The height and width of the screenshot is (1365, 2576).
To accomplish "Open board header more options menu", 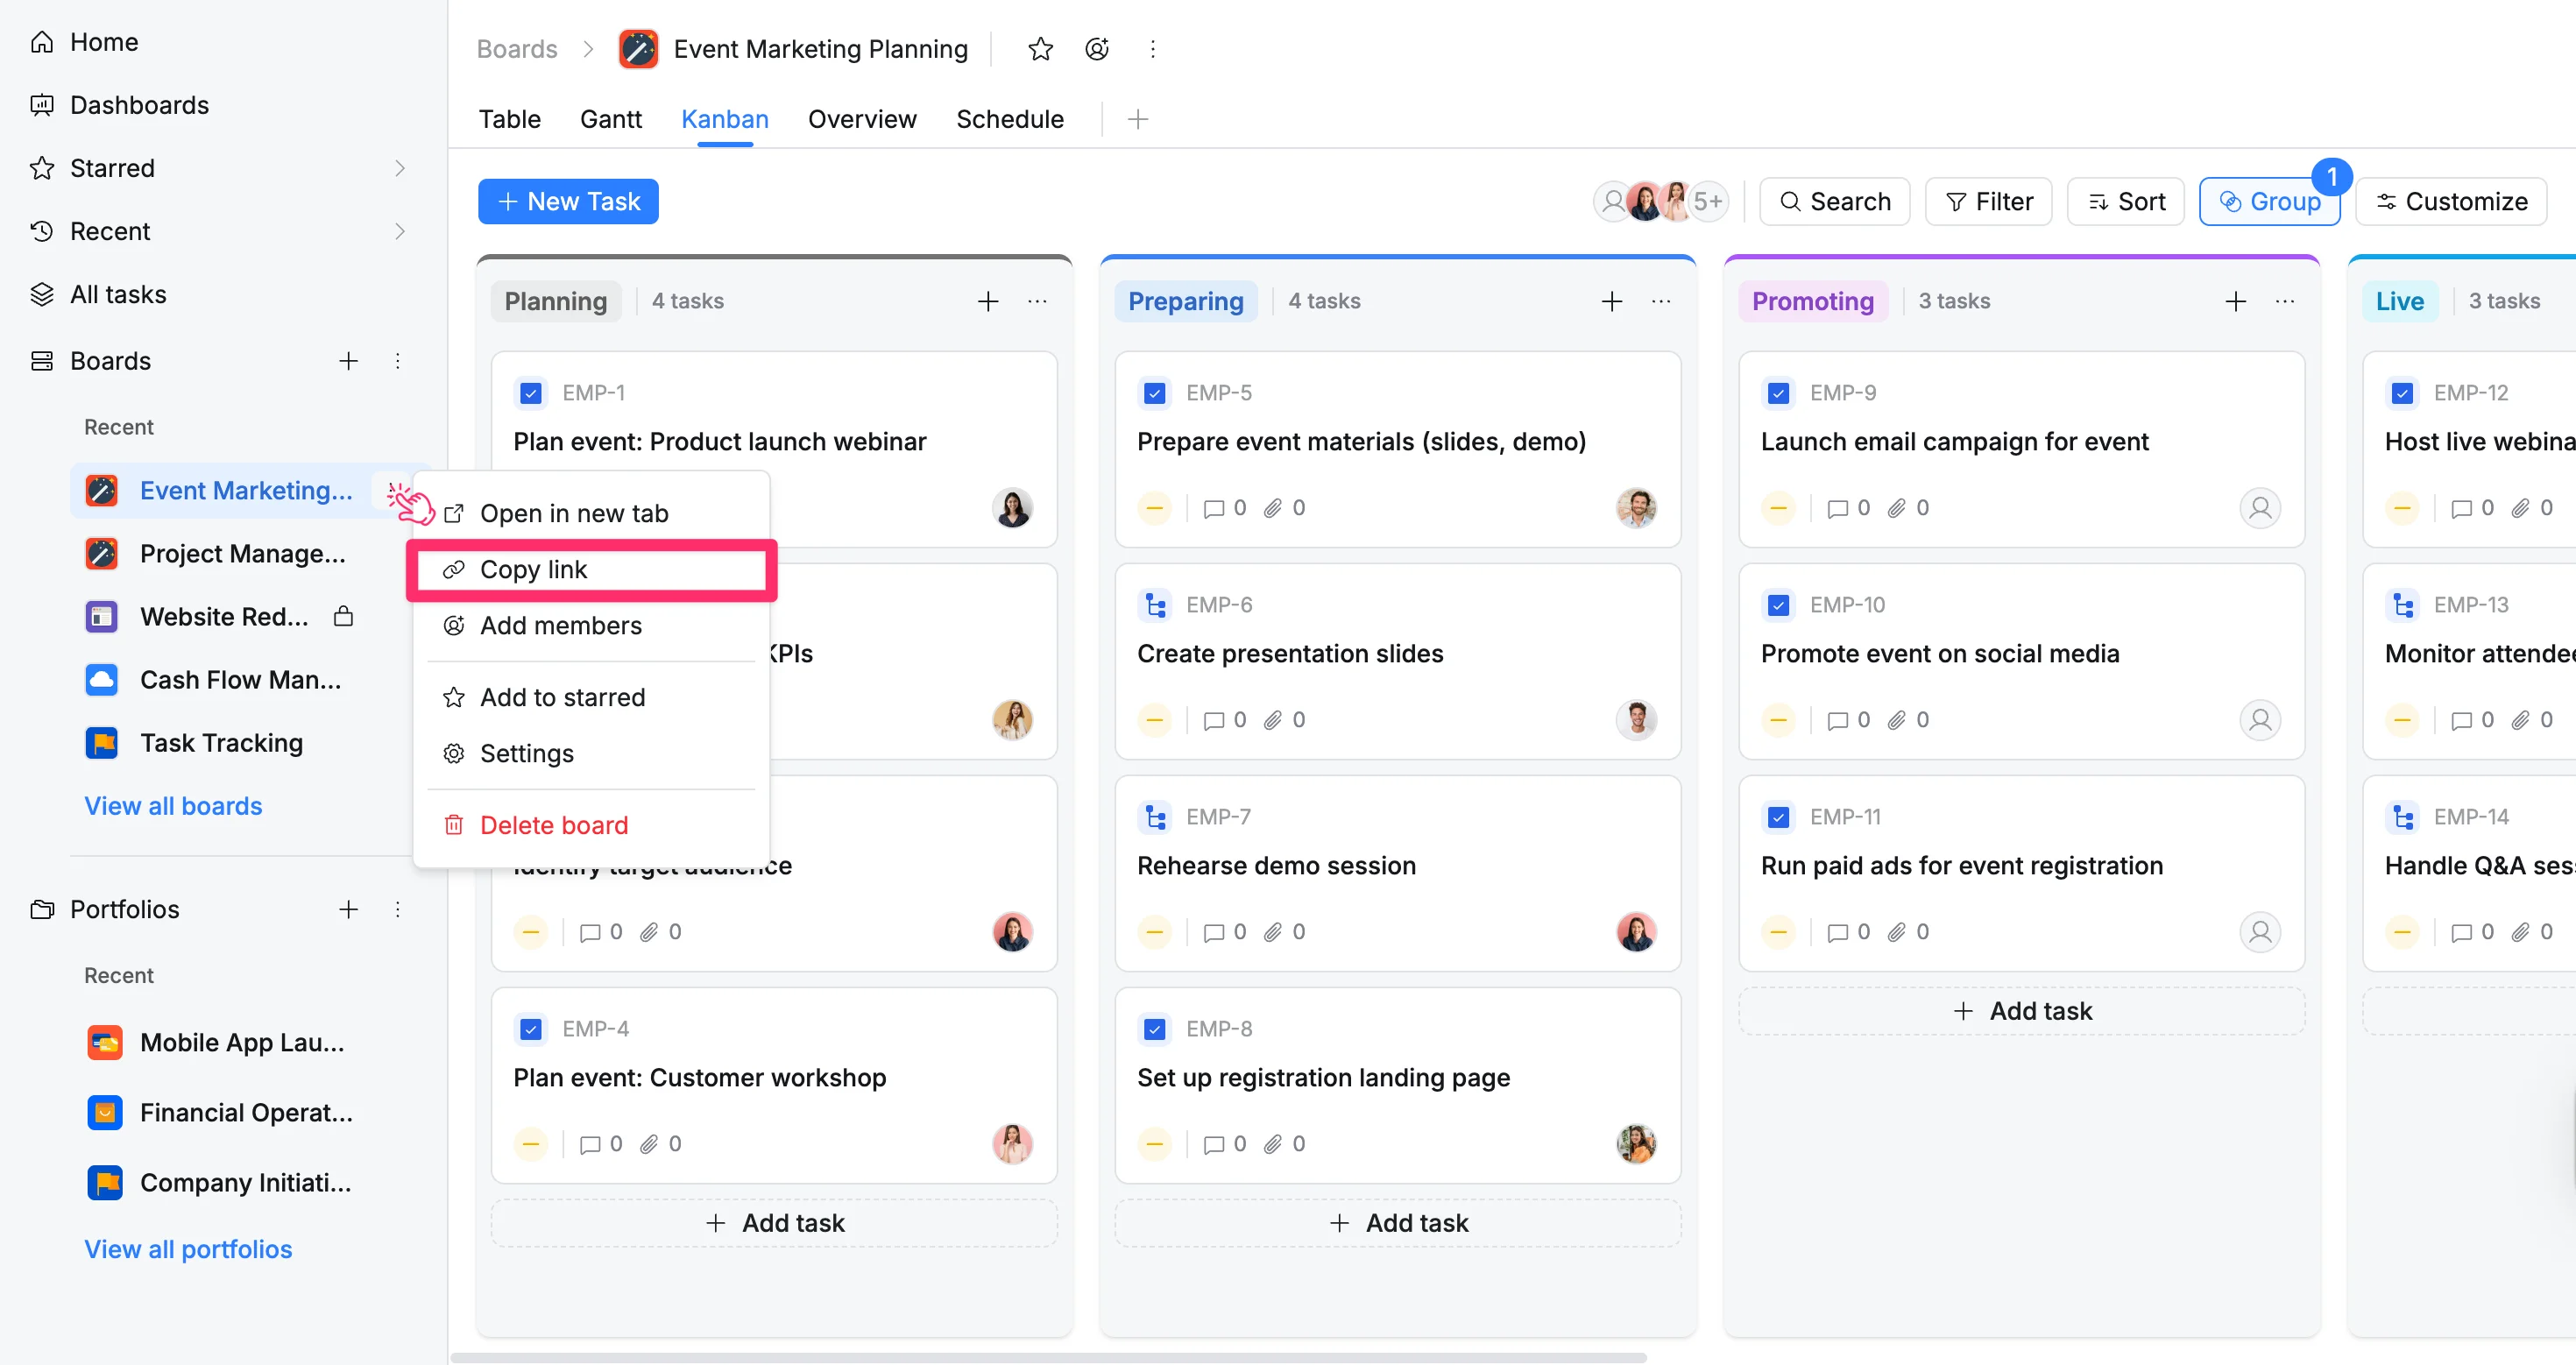I will (x=1153, y=49).
